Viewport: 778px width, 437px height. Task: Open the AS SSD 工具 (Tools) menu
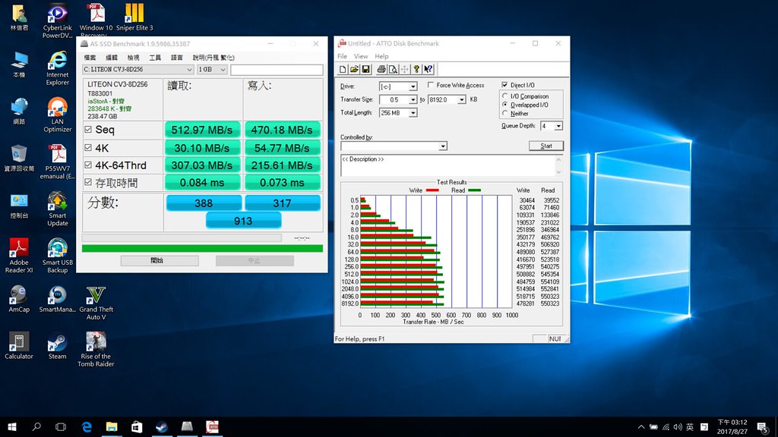[155, 58]
